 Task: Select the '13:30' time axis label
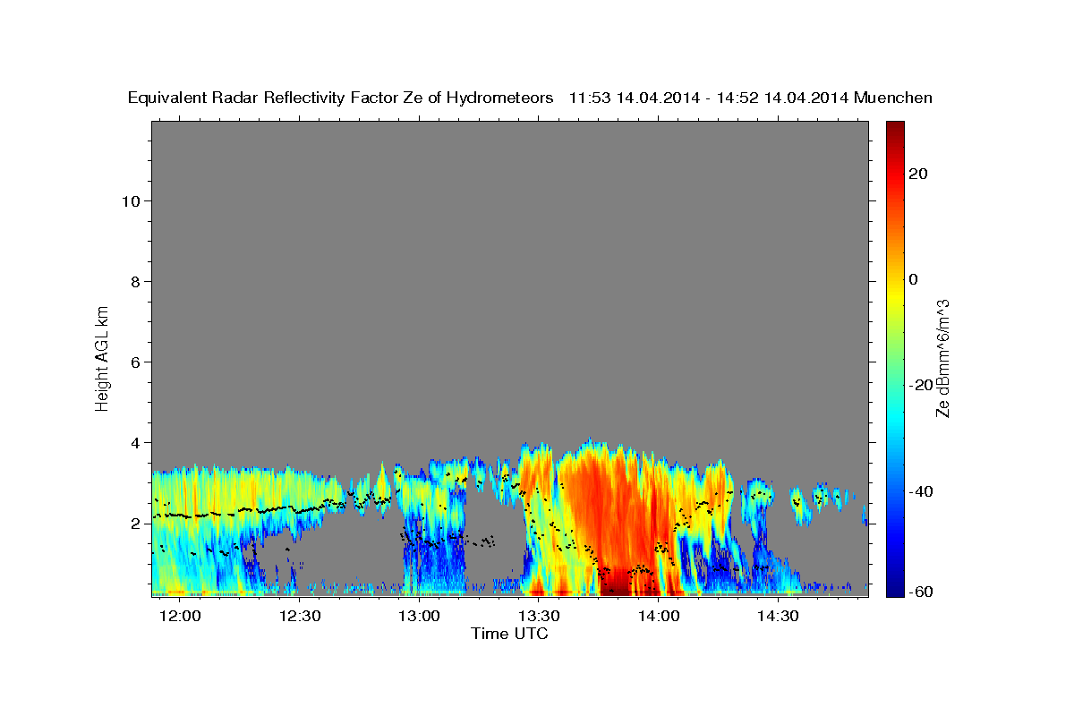click(x=540, y=617)
